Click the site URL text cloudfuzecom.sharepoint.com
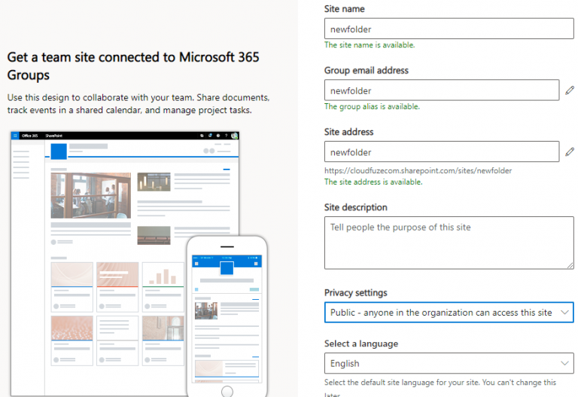The width and height of the screenshot is (578, 397). pyautogui.click(x=418, y=171)
